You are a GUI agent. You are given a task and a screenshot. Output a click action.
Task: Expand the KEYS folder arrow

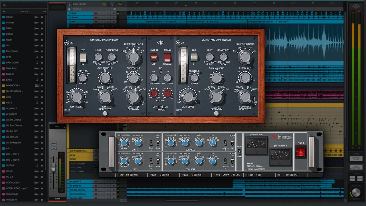(37, 103)
